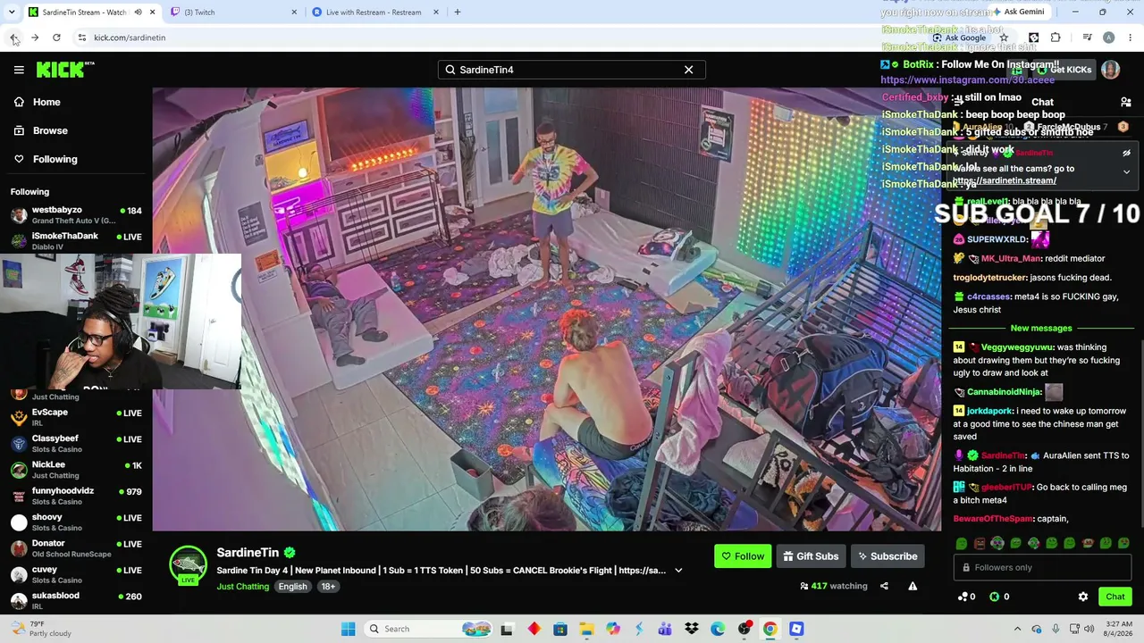This screenshot has height=643, width=1144.
Task: Hide the pinned message in chat
Action: [x=1126, y=154]
